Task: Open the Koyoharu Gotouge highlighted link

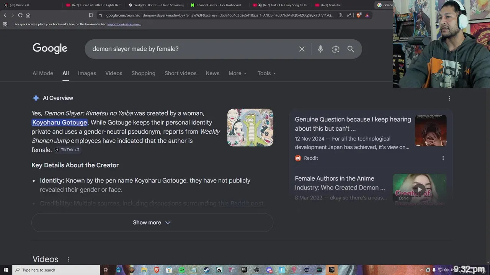Action: tap(60, 122)
